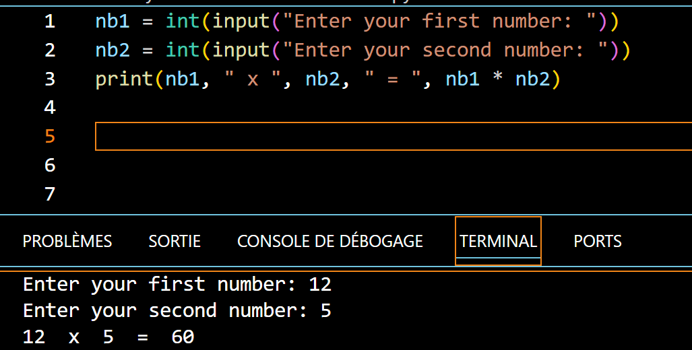Click the nb1 variable starting line 1
This screenshot has height=350, width=692.
[113, 22]
